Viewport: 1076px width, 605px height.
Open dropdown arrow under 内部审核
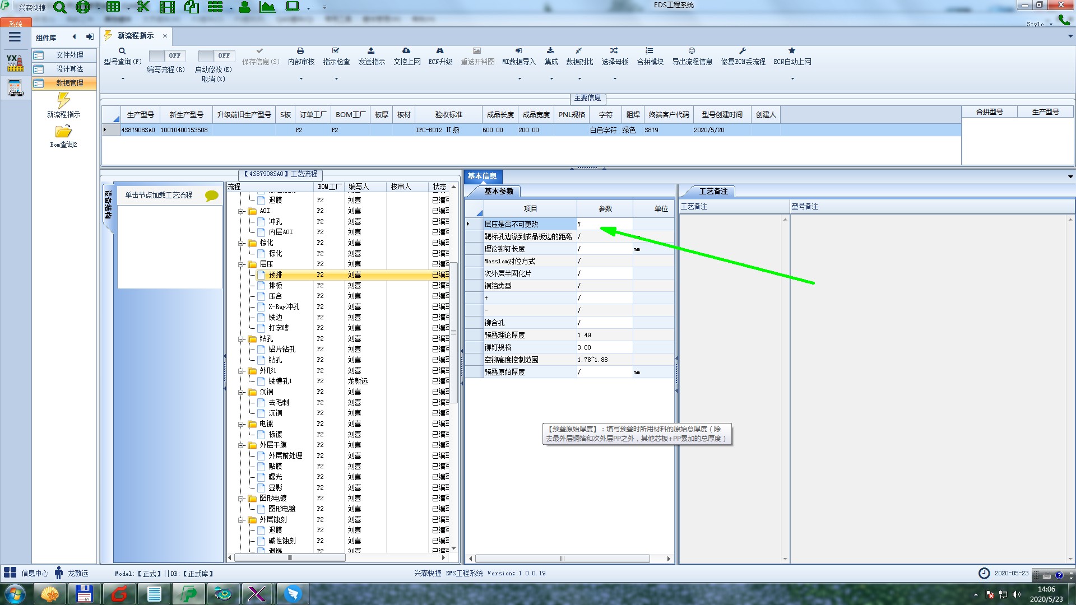point(301,79)
